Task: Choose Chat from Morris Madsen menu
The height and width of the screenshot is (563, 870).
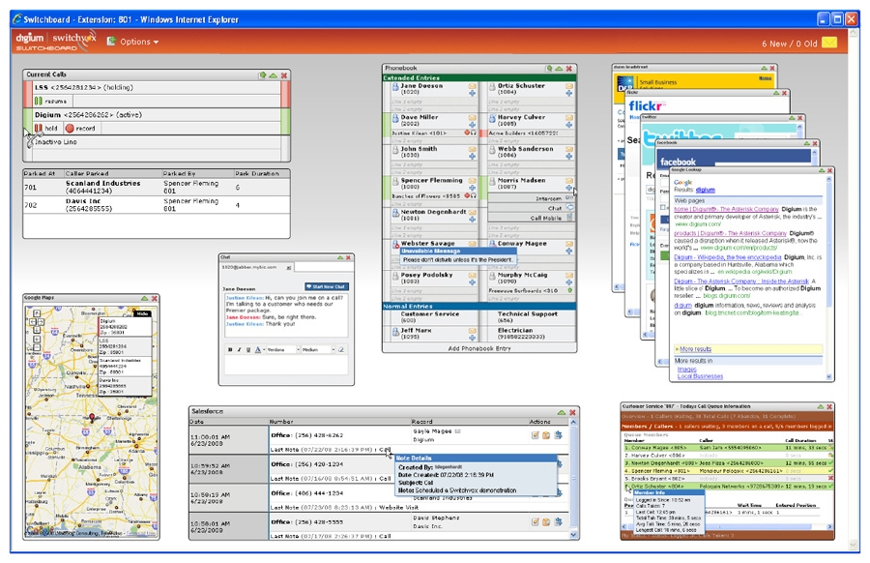Action: [x=531, y=208]
